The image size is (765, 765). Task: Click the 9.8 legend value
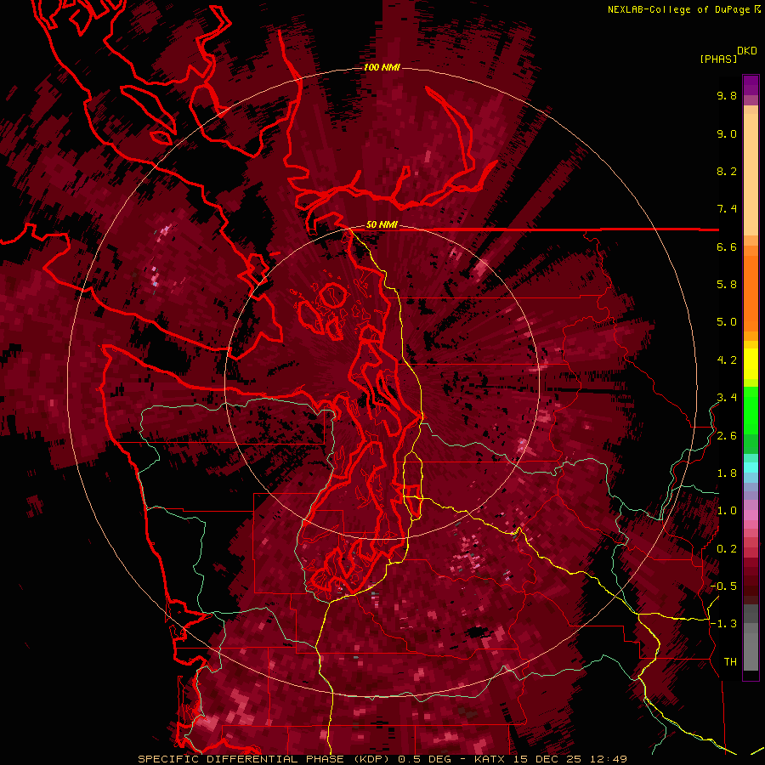click(727, 95)
